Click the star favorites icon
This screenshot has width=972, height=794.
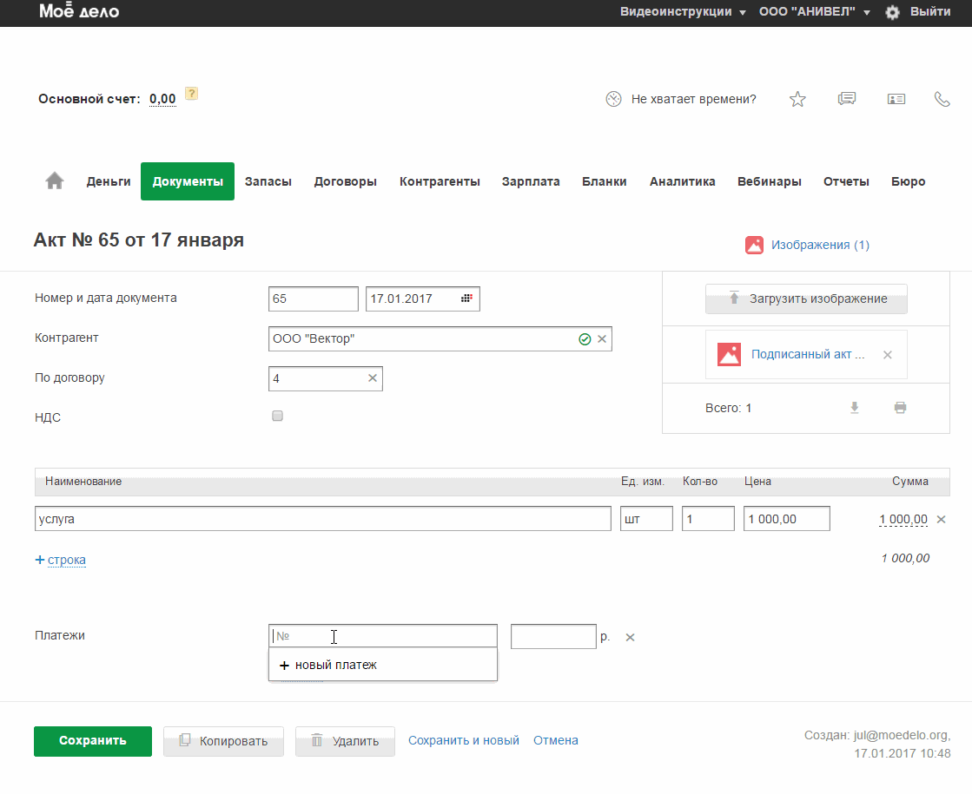797,99
